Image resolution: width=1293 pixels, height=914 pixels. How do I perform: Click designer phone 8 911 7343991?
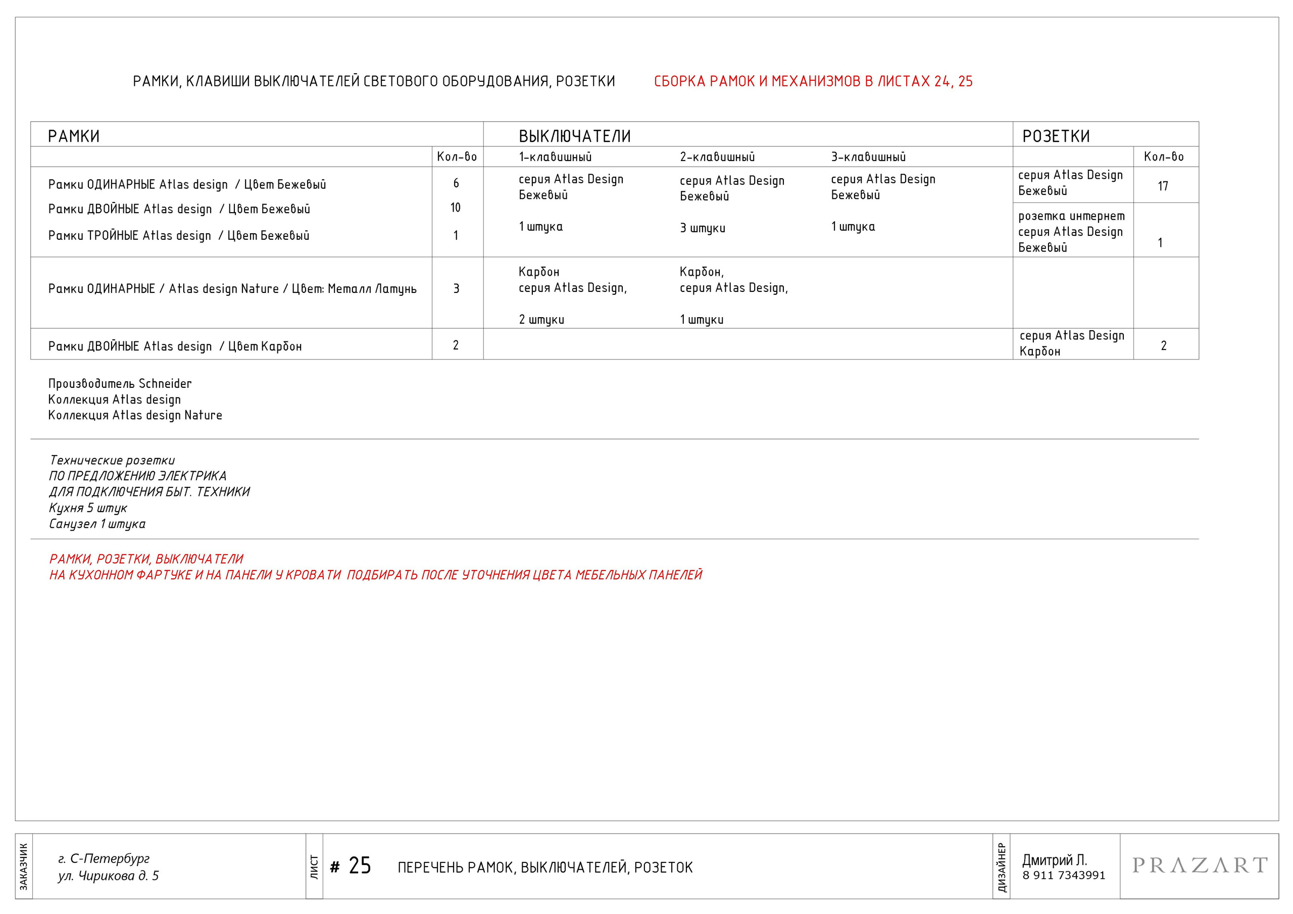[1064, 876]
